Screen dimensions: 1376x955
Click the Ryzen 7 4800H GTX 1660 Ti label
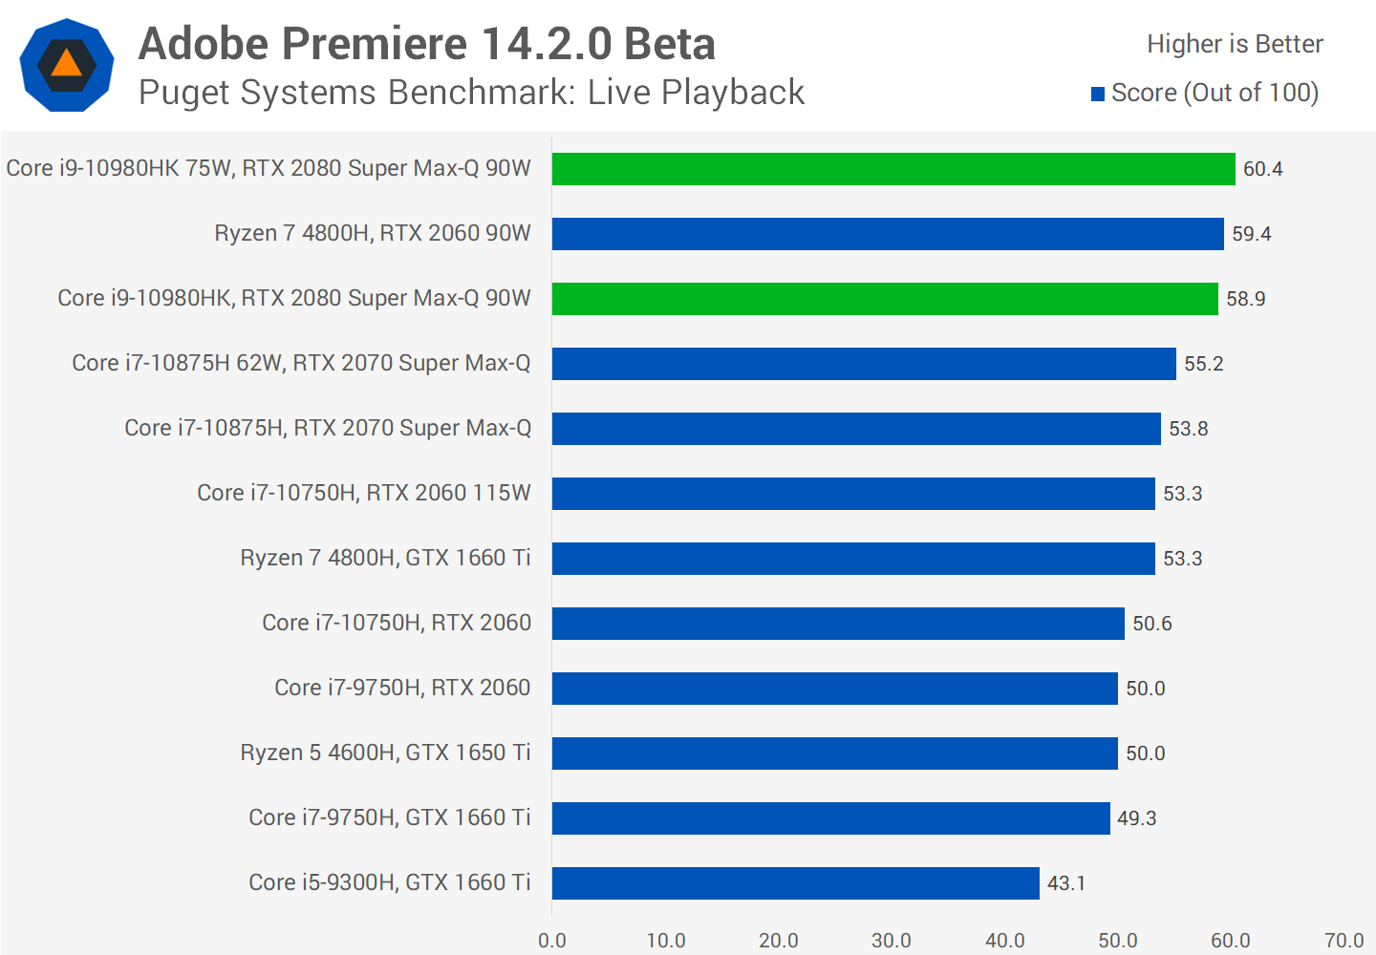coord(385,558)
